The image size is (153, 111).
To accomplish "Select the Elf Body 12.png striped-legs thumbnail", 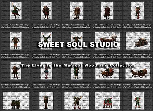I will 46,71.
